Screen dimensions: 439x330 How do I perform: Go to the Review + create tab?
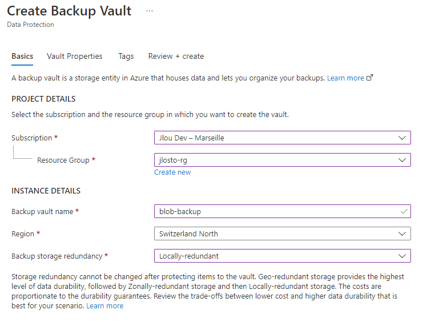coord(176,57)
